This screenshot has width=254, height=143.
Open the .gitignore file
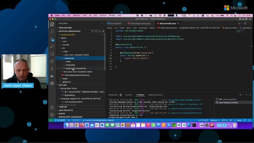pyautogui.click(x=67, y=82)
